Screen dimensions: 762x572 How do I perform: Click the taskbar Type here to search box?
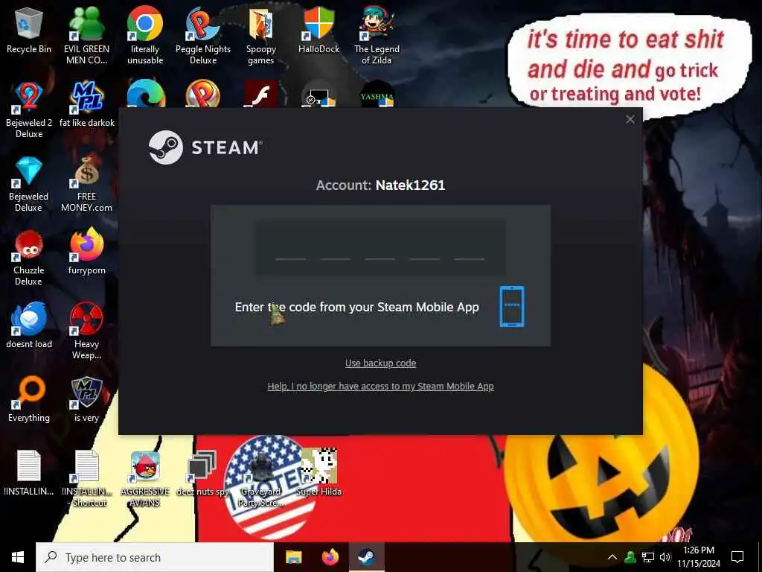pos(155,557)
